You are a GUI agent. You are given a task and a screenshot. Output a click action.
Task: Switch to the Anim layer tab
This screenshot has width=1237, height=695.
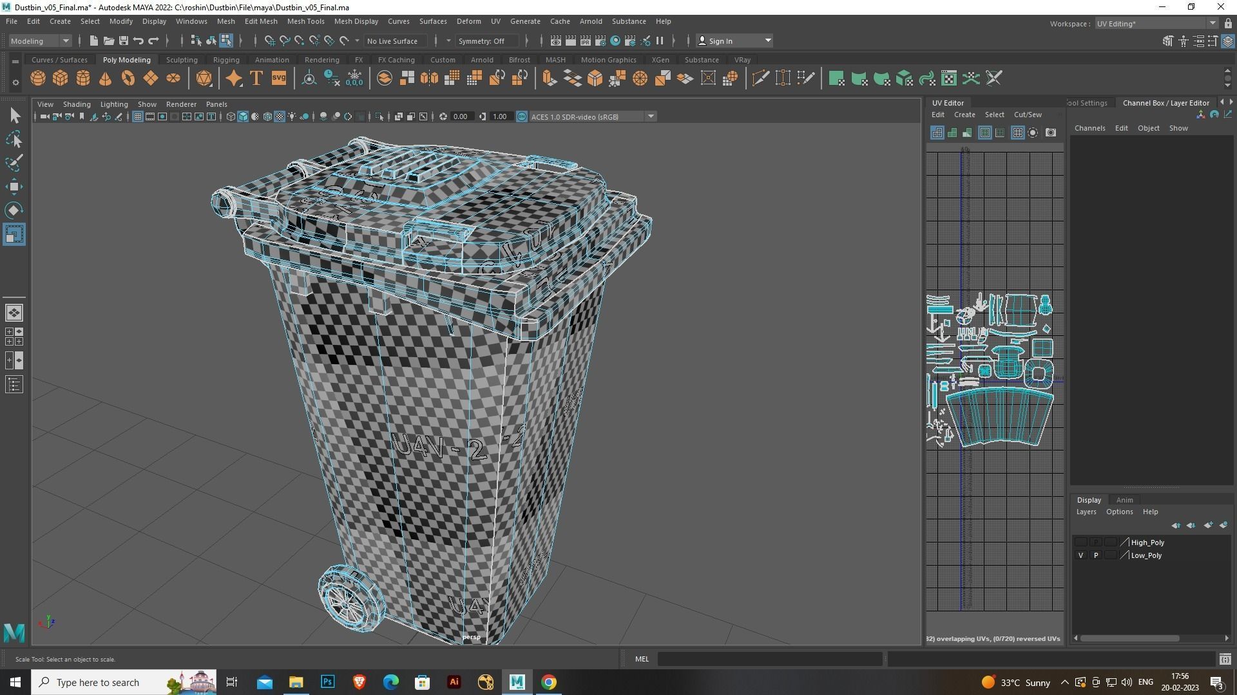[1124, 500]
